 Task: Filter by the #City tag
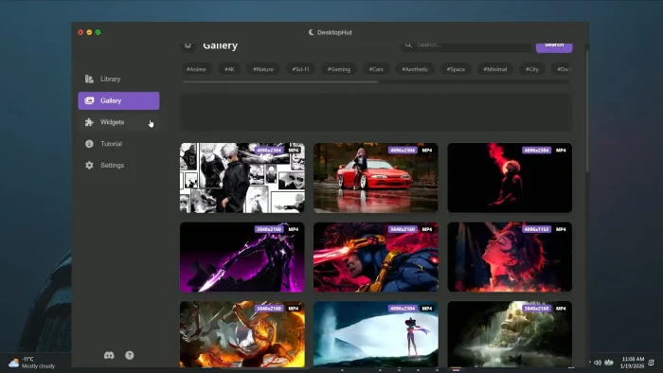pyautogui.click(x=532, y=69)
